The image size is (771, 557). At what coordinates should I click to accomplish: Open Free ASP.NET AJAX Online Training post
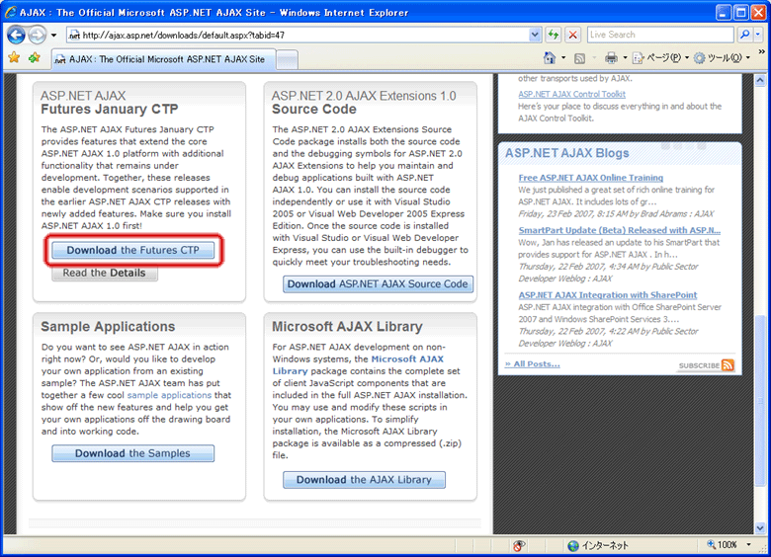point(590,178)
